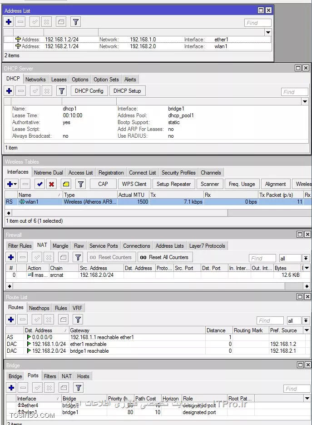Open the Firewall Mangle tab

coord(60,246)
